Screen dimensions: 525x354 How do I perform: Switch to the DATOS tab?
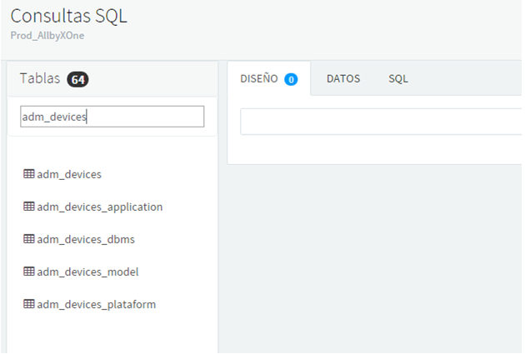[x=343, y=78]
